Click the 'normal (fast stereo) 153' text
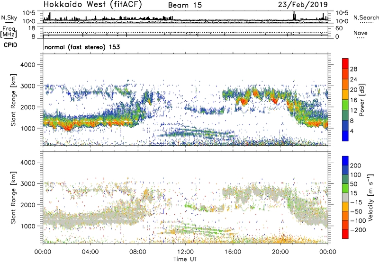This screenshot has height=262, width=379. tap(82, 47)
